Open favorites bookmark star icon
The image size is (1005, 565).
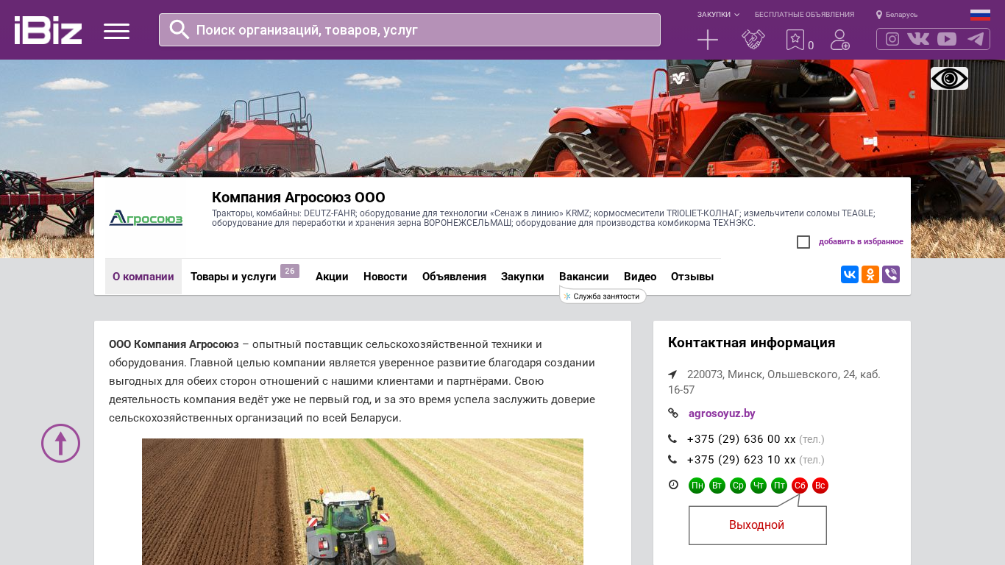click(x=795, y=40)
